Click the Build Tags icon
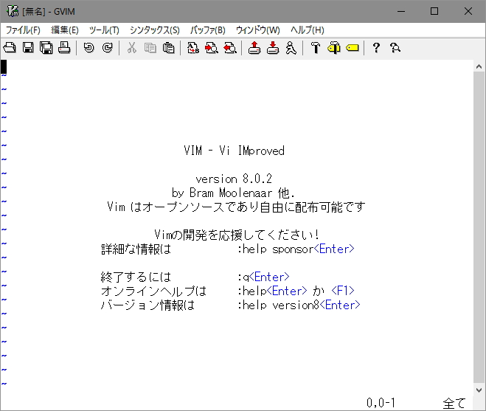The height and width of the screenshot is (411, 486). 334,48
